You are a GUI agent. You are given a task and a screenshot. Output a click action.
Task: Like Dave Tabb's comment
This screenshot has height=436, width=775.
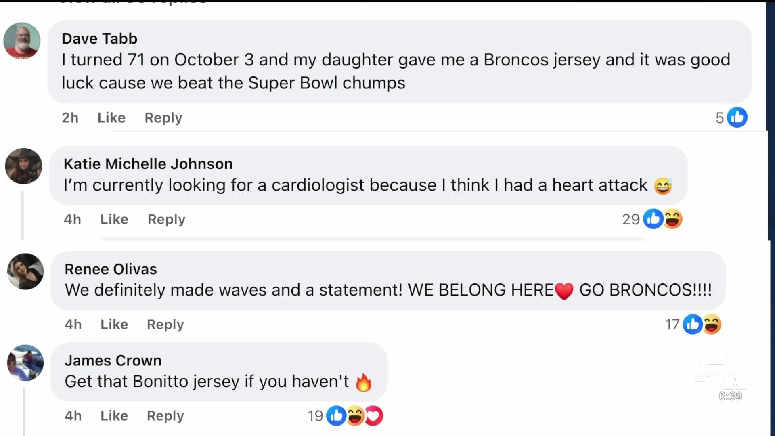click(111, 118)
